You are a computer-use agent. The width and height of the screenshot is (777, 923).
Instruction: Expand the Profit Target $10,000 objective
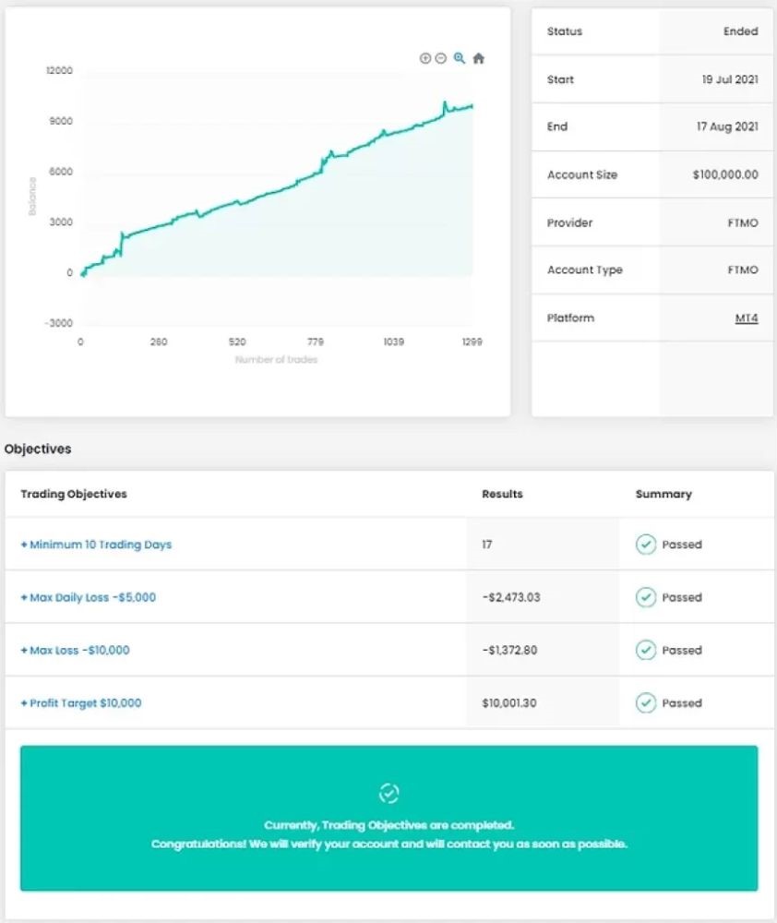81,703
